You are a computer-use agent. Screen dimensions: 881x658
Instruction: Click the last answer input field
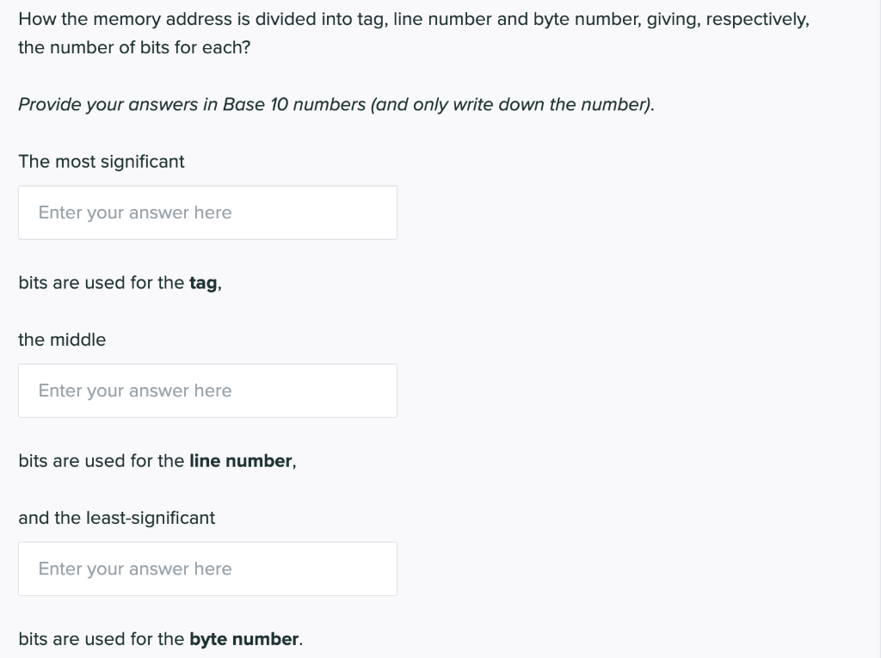tap(206, 568)
